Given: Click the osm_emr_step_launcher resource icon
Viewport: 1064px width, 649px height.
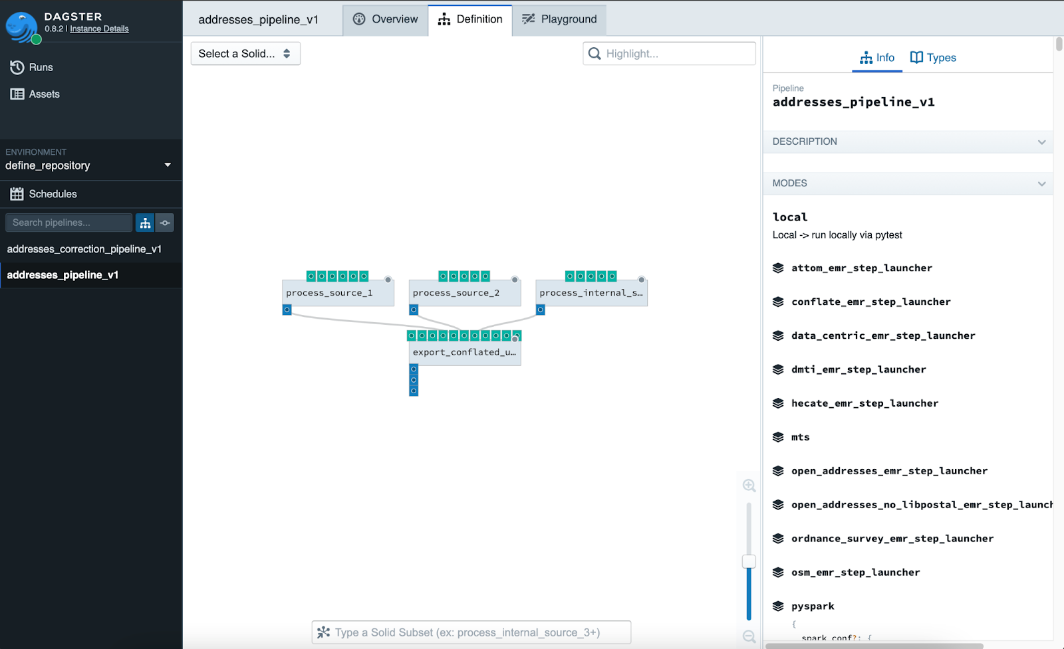Looking at the screenshot, I should click(x=778, y=573).
